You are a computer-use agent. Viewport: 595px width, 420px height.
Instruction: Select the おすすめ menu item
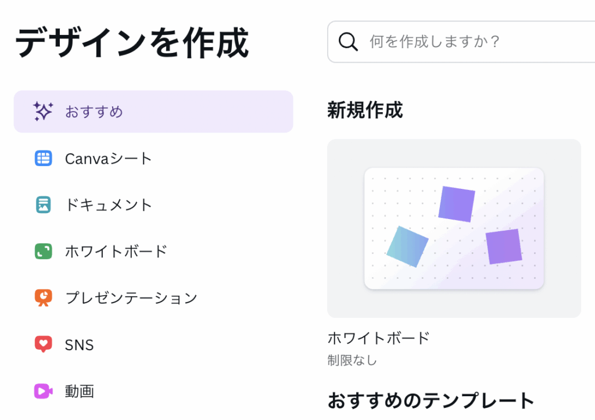(94, 112)
